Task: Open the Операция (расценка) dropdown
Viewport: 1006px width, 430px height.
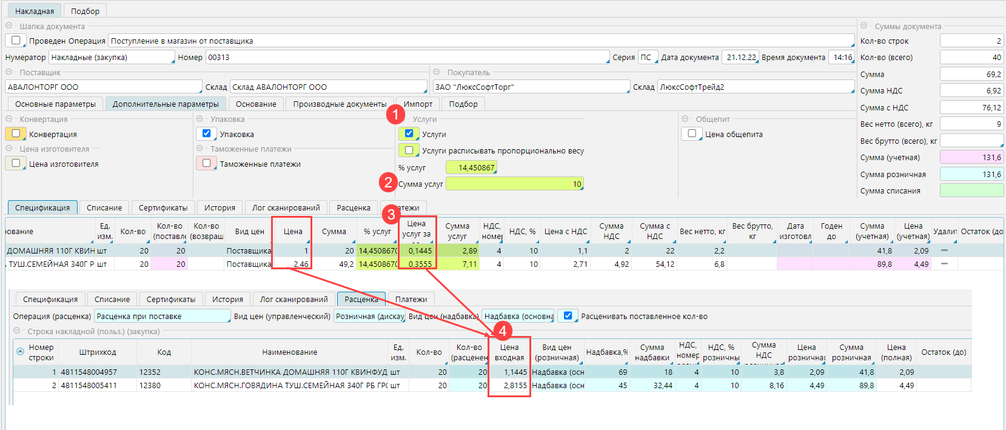Action: tap(162, 316)
